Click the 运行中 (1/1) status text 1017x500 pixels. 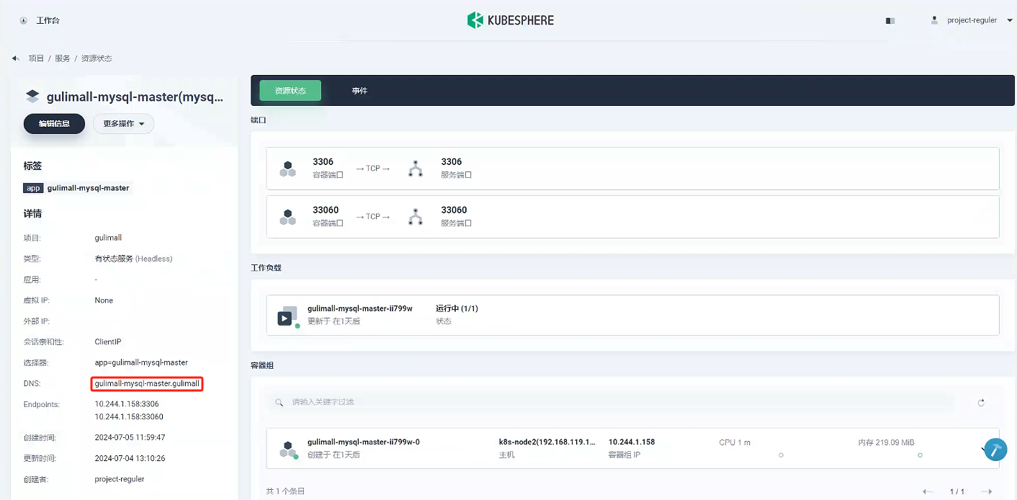(x=457, y=308)
